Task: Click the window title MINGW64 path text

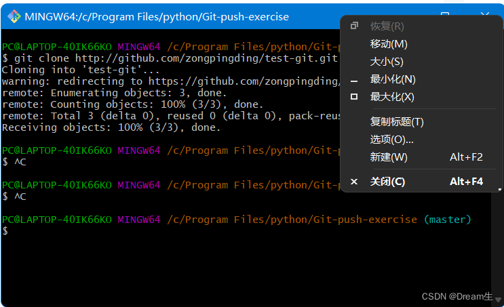Action: coord(157,17)
